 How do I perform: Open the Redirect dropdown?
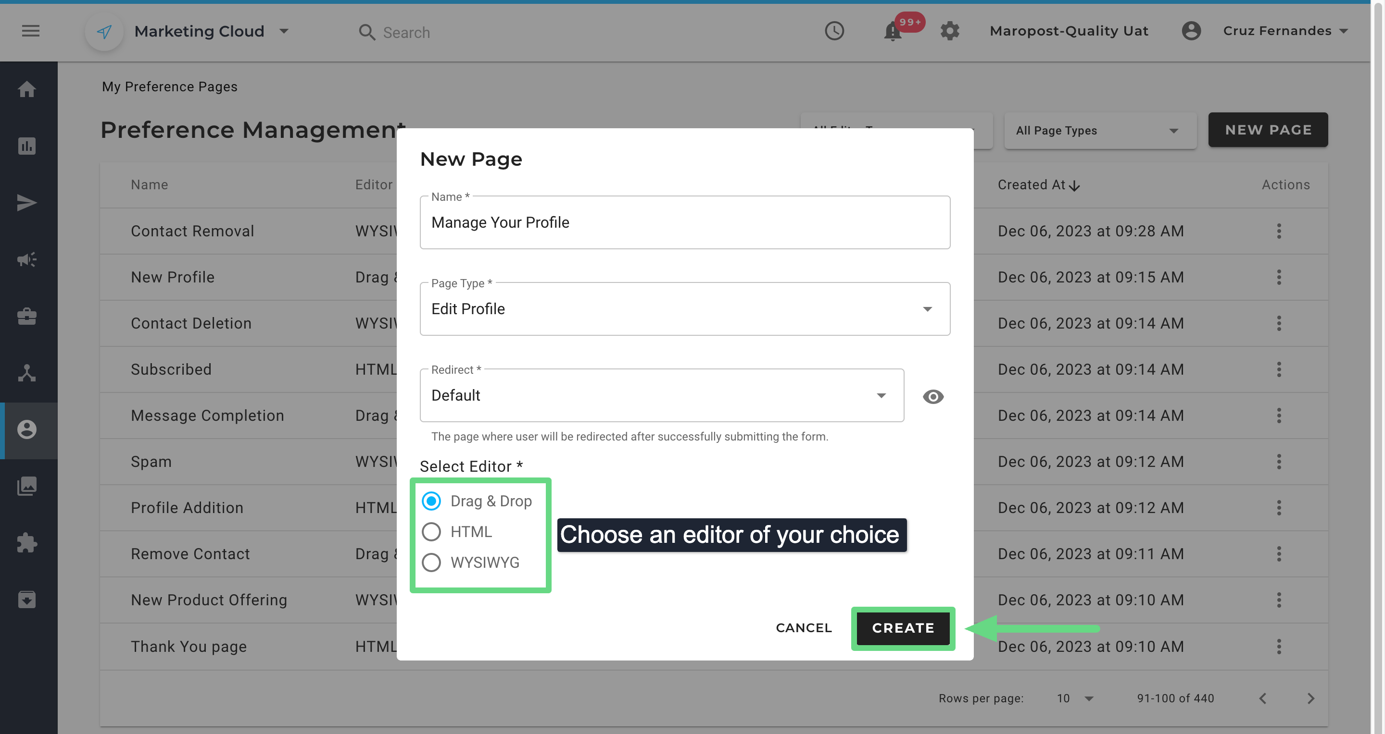[661, 396]
